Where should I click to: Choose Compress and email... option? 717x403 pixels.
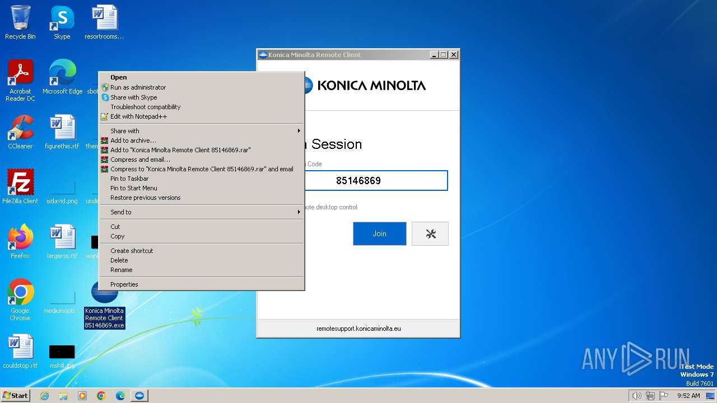[202, 160]
